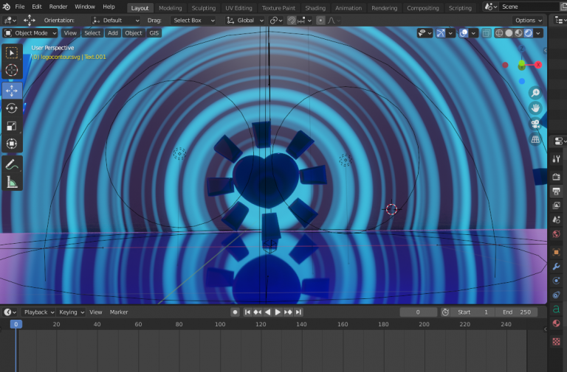Screen dimensions: 567x372
Task: Select the Transform tool
Action: click(x=12, y=144)
